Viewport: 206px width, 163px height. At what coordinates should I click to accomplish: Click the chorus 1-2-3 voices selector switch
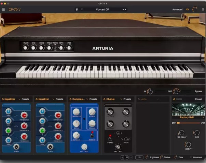[x=118, y=133]
